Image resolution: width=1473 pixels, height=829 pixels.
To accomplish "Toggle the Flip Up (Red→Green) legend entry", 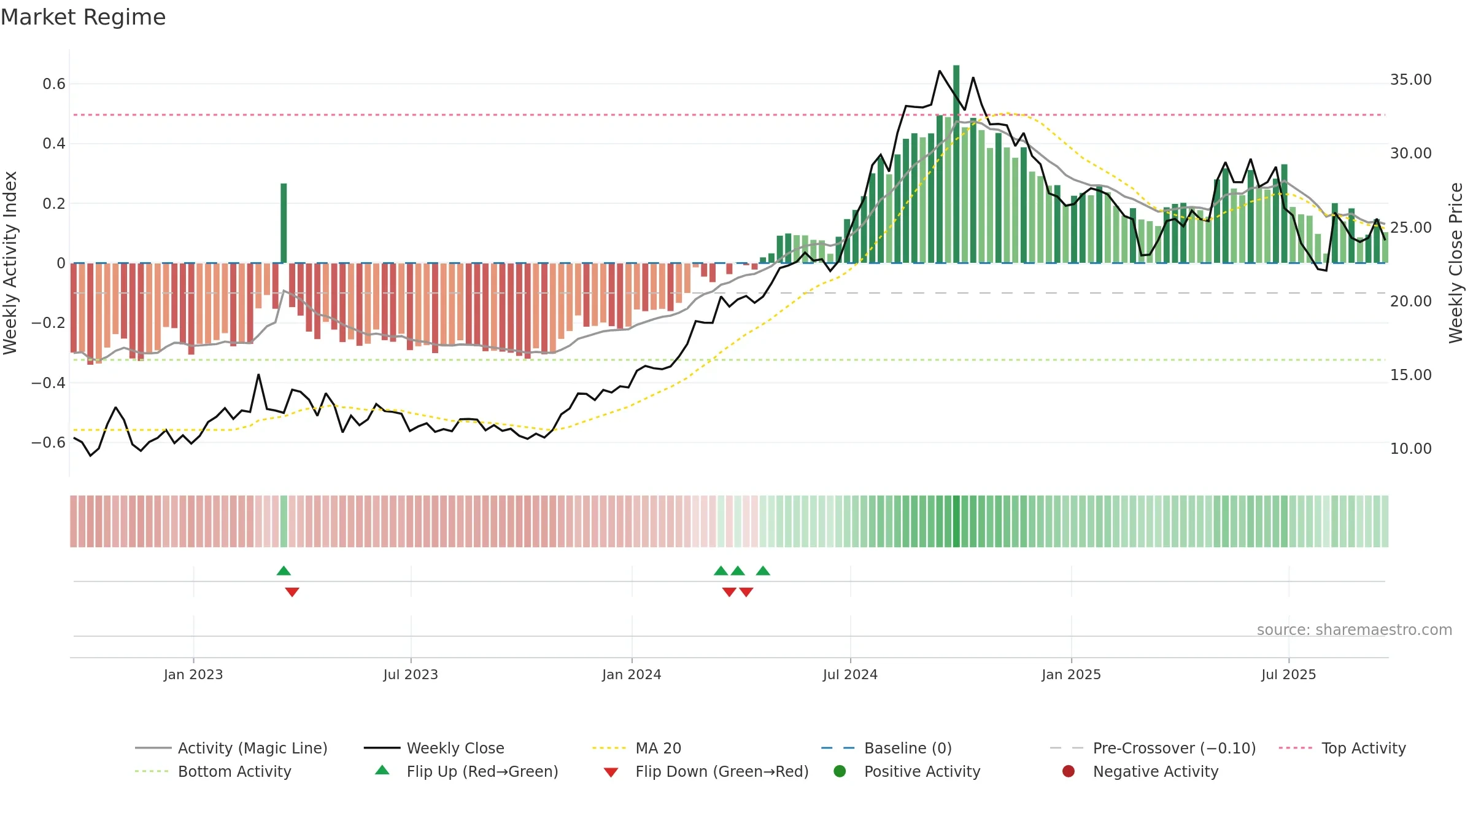I will tap(466, 771).
